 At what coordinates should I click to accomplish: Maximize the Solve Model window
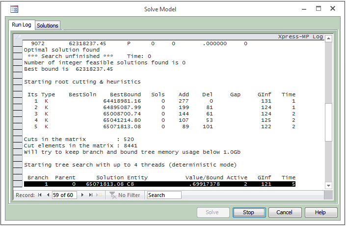pos(319,9)
